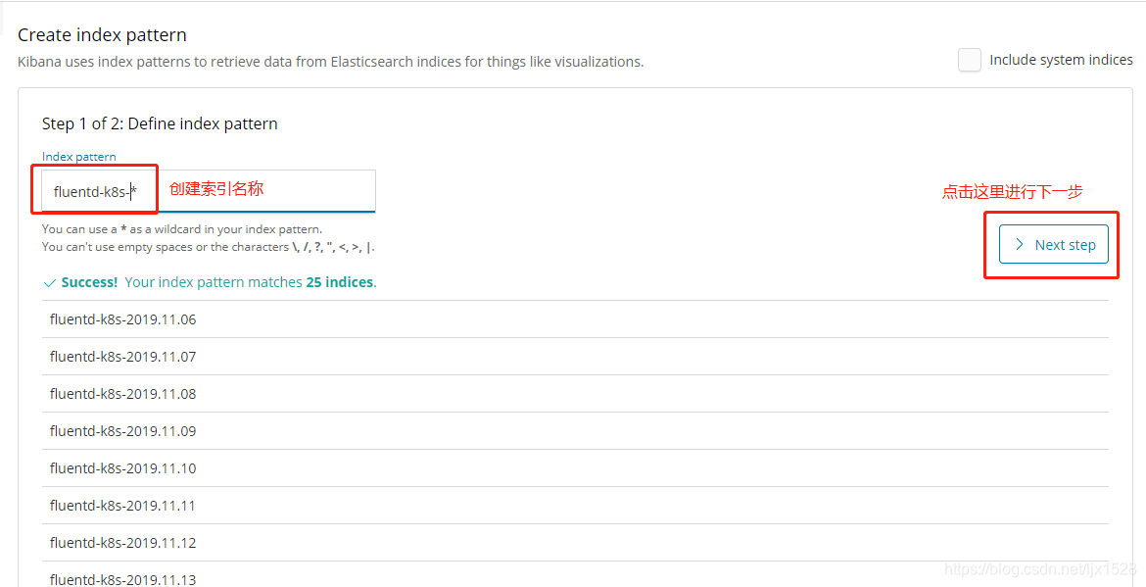
Task: Click the green Success checkmark icon
Action: (50, 282)
